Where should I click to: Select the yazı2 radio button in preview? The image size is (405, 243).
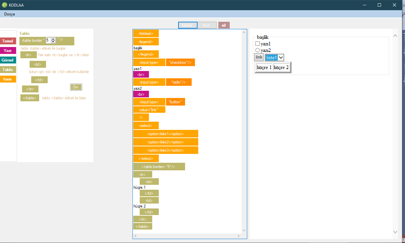click(258, 50)
